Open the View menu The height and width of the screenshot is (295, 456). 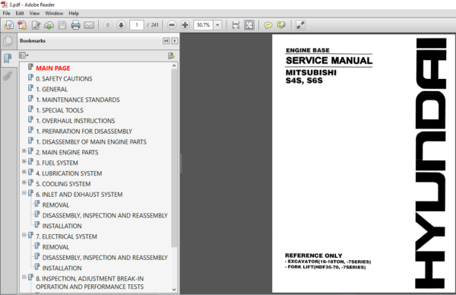click(34, 14)
